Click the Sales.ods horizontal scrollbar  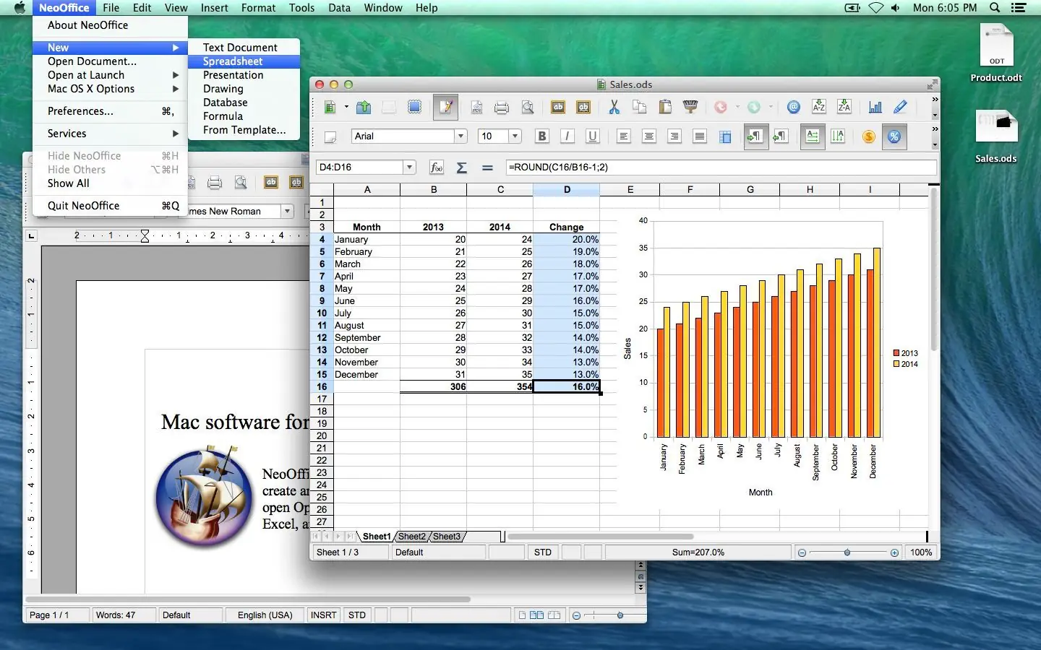pos(601,537)
